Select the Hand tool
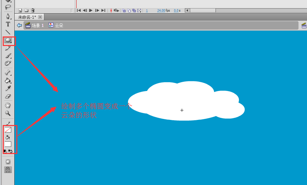The height and width of the screenshot is (185, 307). (x=8, y=105)
